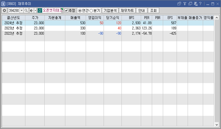This screenshot has width=221, height=129.
Task: Click PER value -54.78
Action: (x=147, y=33)
